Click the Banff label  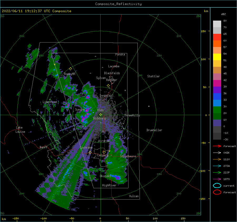tap(43, 147)
